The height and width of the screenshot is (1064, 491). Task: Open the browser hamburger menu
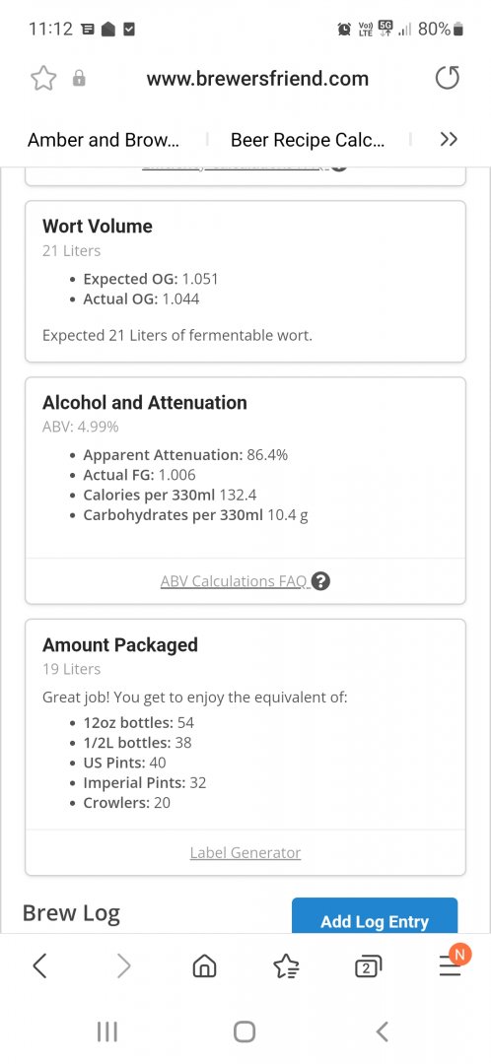(x=451, y=964)
